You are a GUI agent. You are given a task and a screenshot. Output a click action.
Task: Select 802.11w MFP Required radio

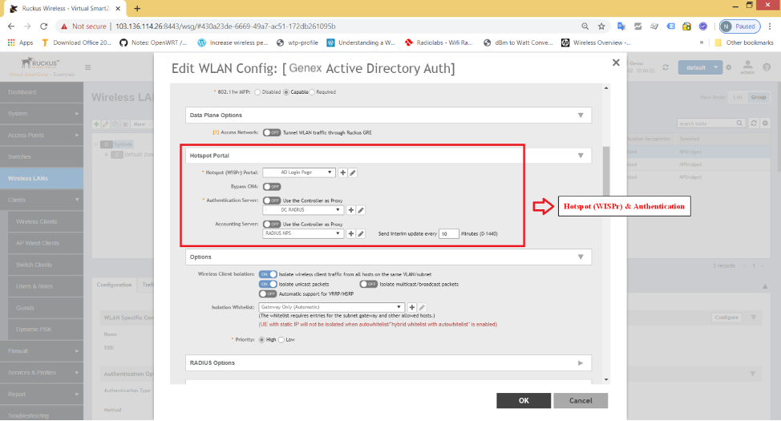312,92
